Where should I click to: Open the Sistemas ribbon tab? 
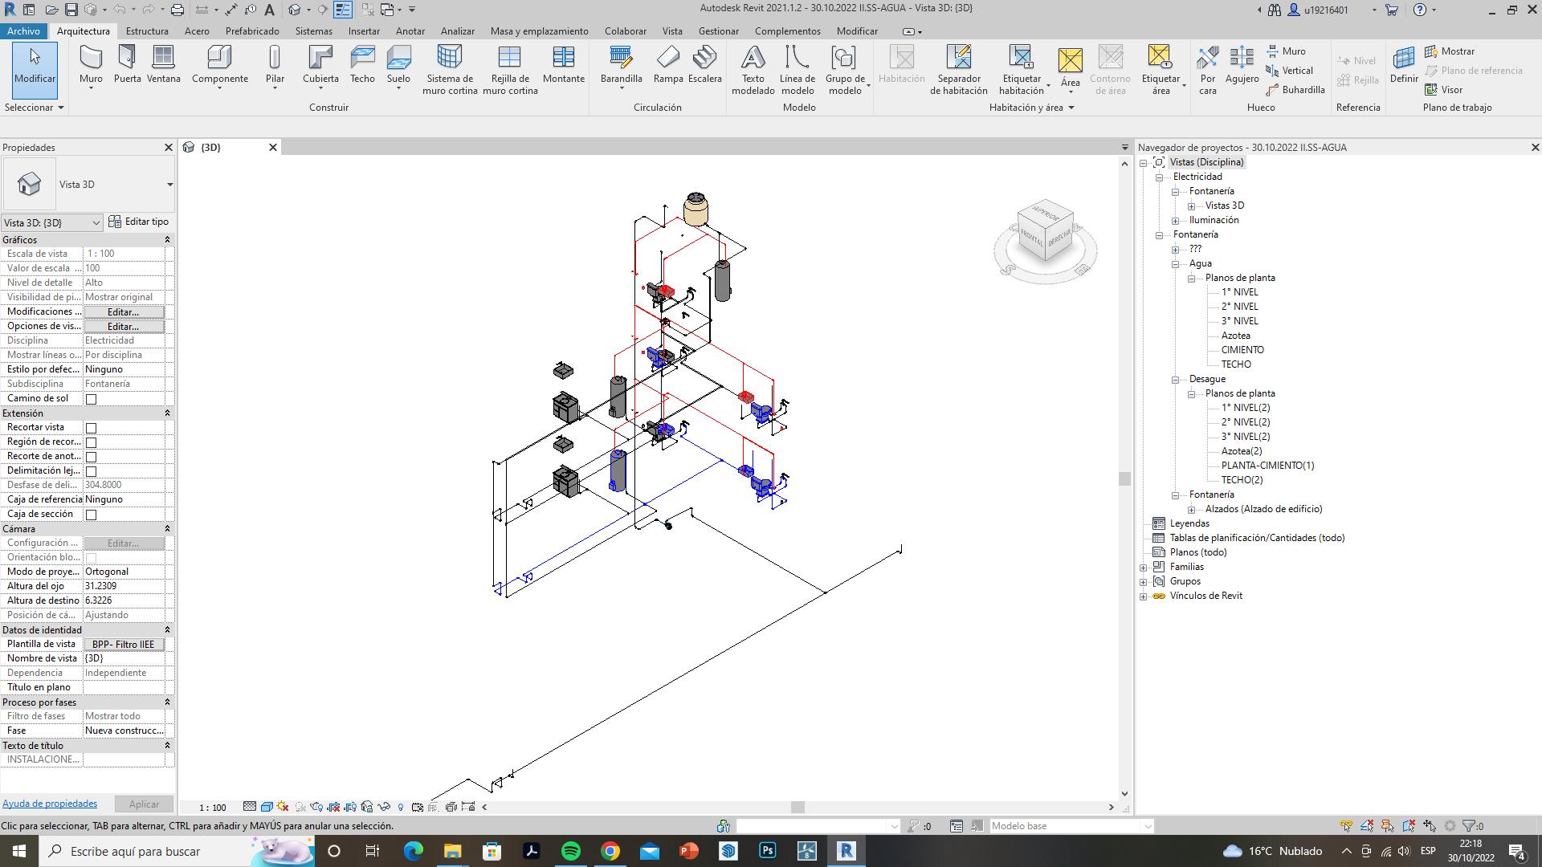[313, 31]
